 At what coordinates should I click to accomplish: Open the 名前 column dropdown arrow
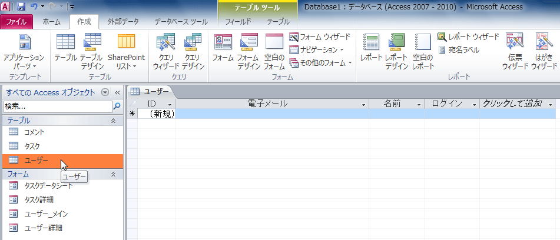[419, 105]
